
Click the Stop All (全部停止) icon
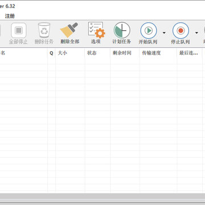coord(18,30)
